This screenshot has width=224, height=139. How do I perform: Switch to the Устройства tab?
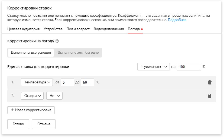(x=53, y=29)
